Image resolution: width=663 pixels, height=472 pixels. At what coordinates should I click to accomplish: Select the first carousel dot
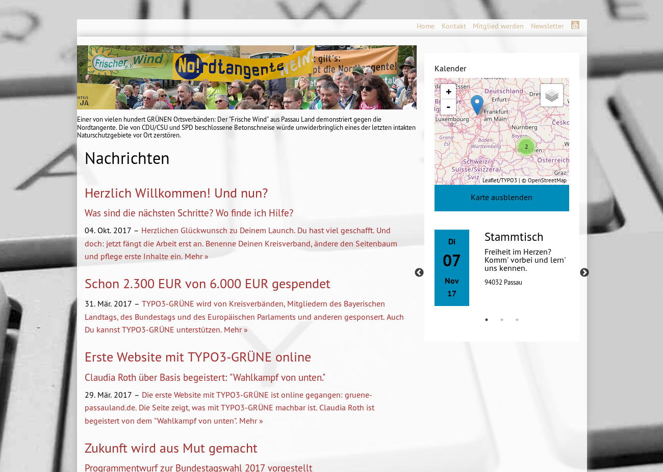pos(487,320)
